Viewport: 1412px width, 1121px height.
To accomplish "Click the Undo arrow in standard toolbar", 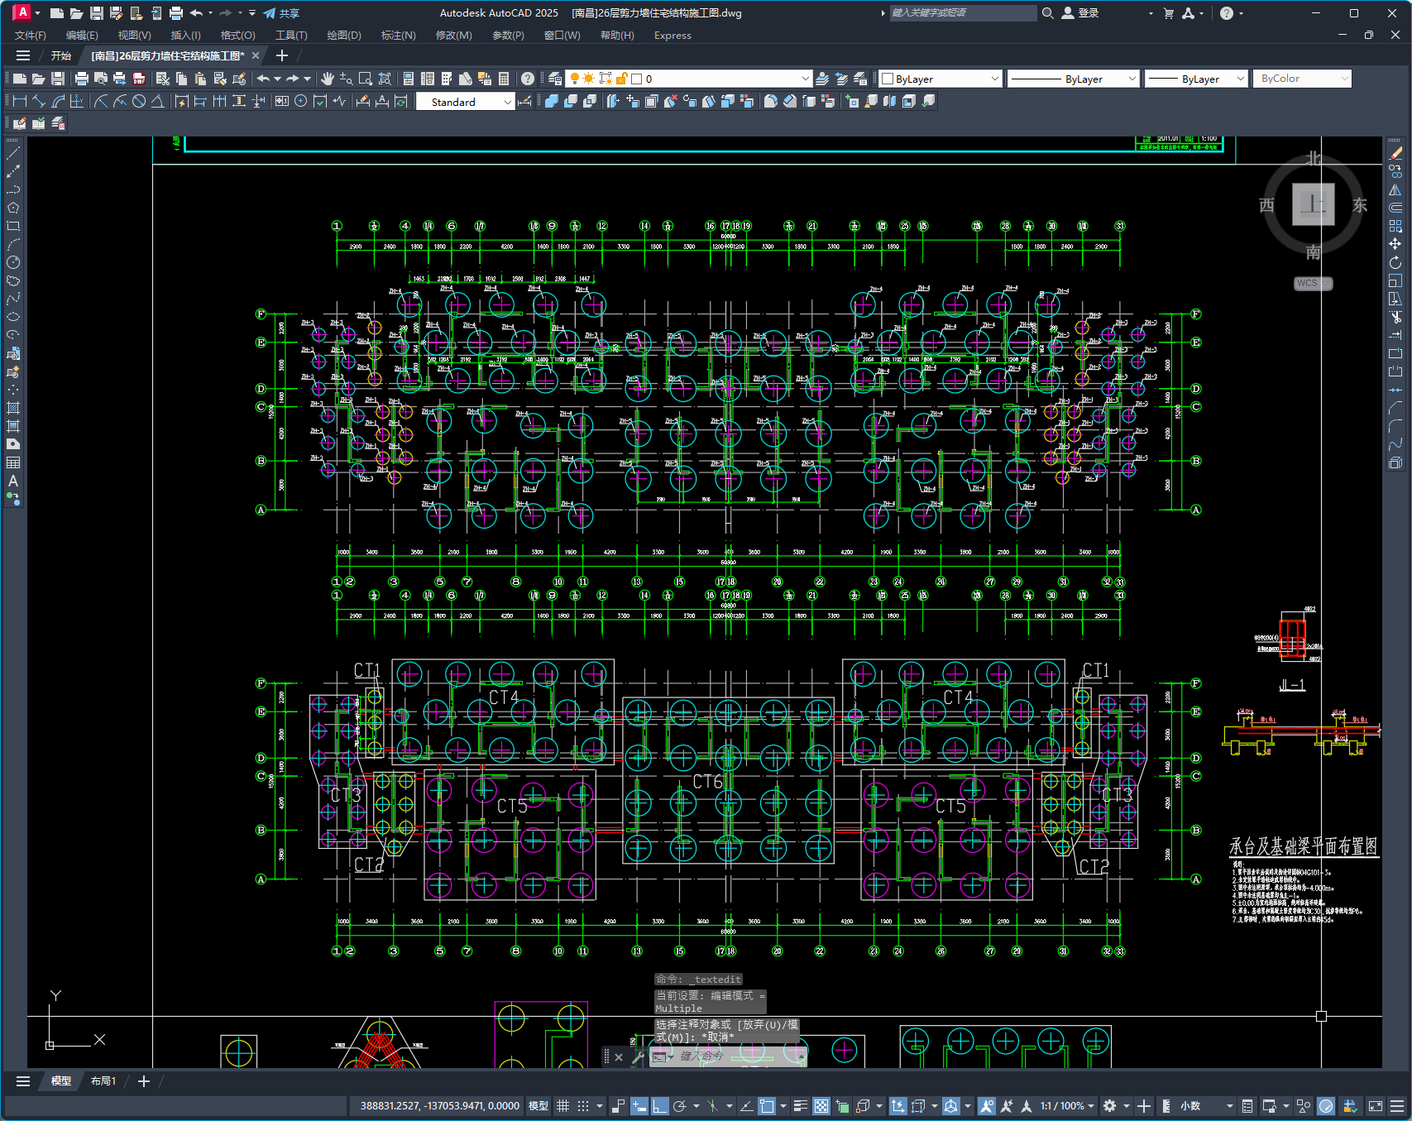I will pos(263,79).
